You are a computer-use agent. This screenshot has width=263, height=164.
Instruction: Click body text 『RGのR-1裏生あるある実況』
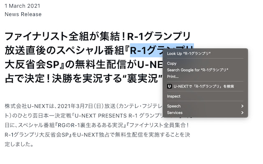click(x=90, y=125)
